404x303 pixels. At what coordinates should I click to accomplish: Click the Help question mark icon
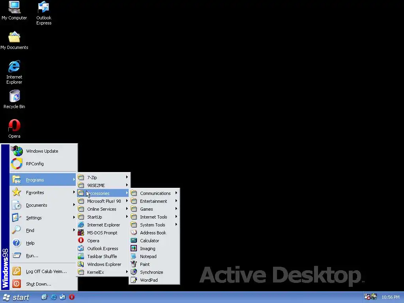click(17, 243)
